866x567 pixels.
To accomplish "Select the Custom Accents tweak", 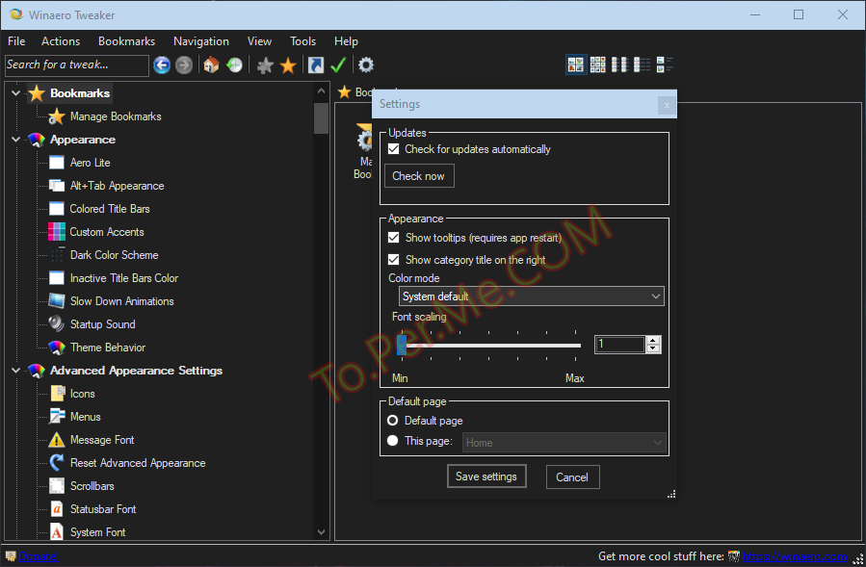I will [x=107, y=232].
